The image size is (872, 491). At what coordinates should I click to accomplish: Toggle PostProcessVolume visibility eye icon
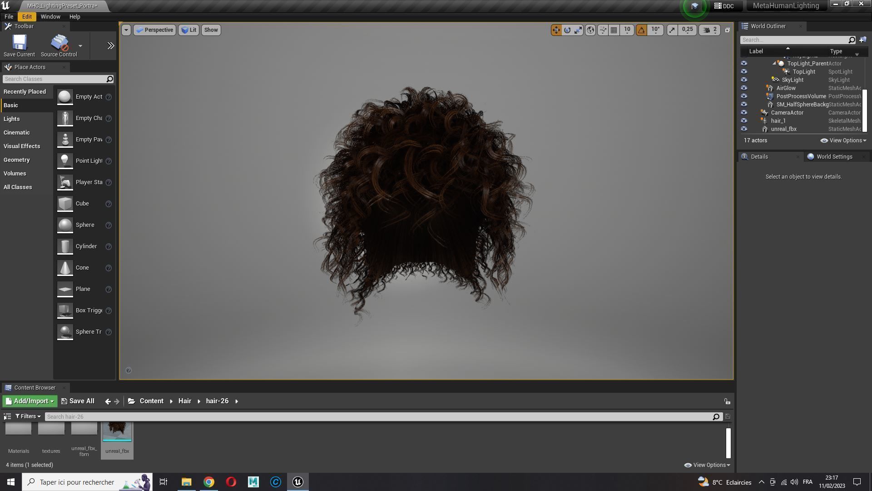744,96
